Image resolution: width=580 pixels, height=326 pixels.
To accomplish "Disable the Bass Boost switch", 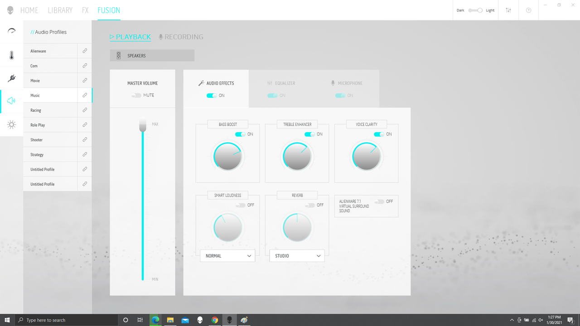I will point(240,134).
